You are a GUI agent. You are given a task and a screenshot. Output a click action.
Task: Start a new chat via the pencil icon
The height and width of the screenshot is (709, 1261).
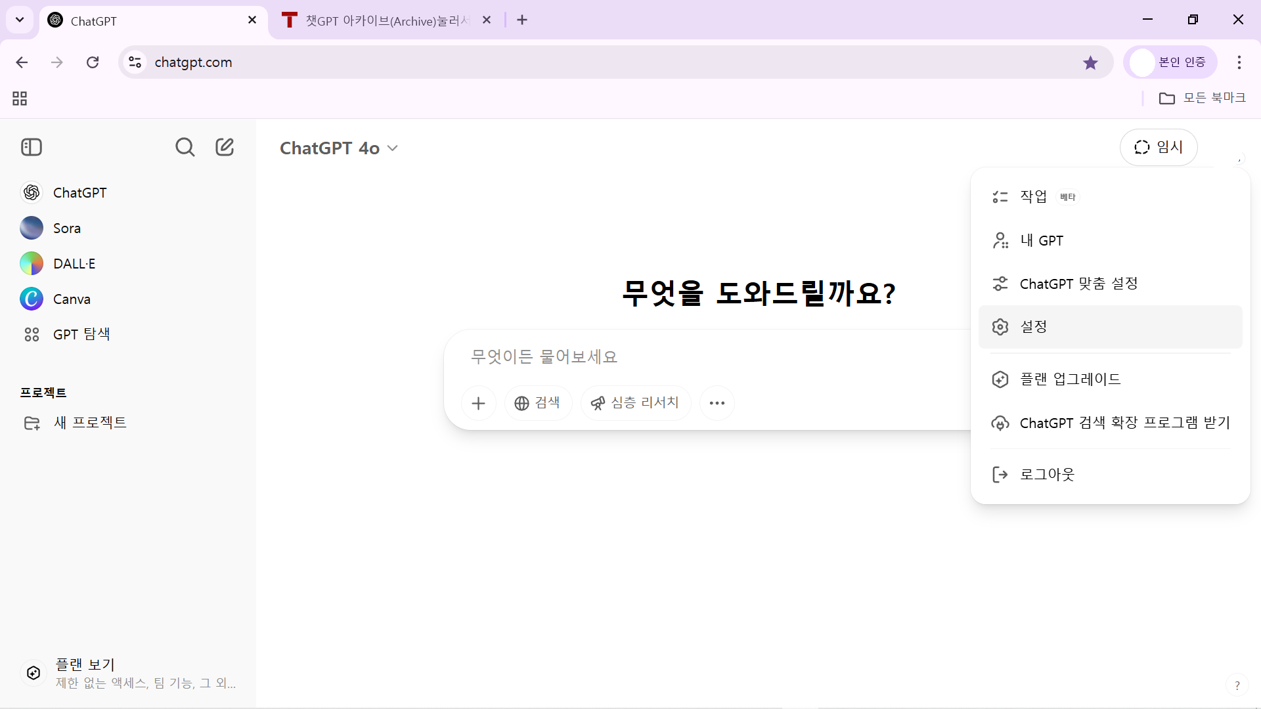click(225, 147)
